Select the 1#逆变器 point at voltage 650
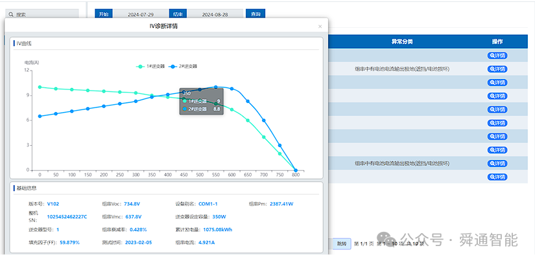The image size is (535, 261). point(248,120)
